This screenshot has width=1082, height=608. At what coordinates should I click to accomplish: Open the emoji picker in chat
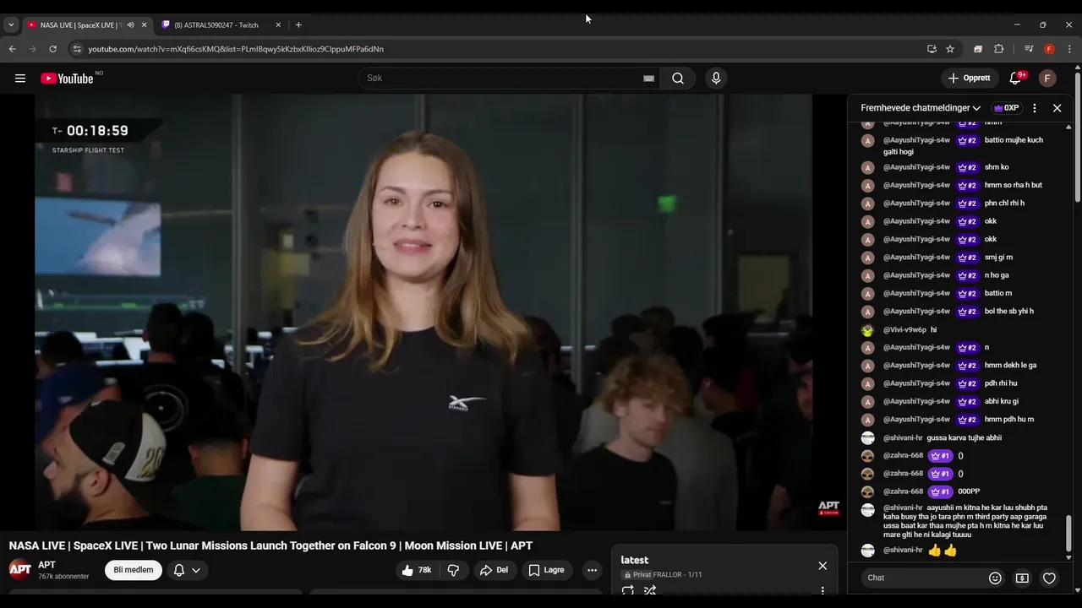pos(995,578)
